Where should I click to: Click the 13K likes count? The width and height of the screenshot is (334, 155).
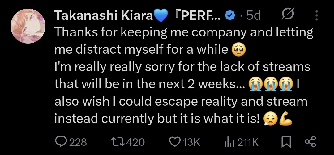[191, 142]
